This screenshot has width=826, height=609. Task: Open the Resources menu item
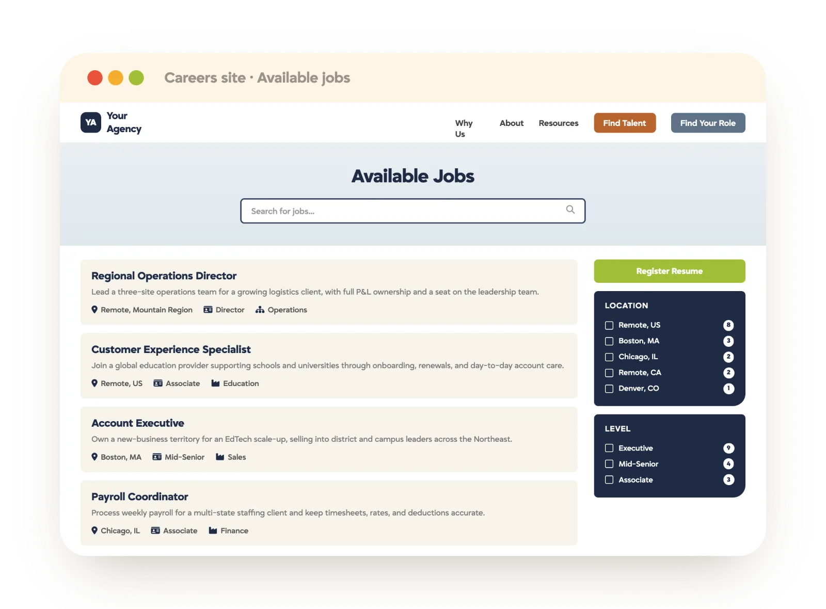[559, 123]
